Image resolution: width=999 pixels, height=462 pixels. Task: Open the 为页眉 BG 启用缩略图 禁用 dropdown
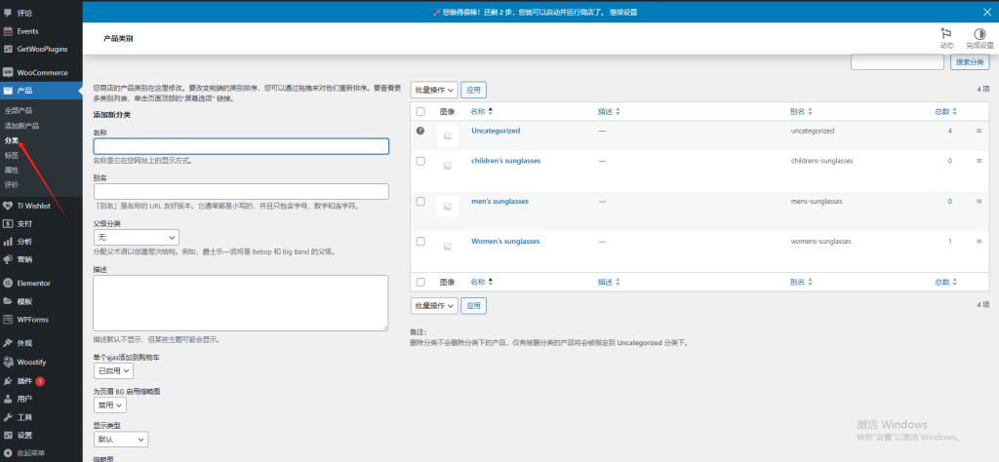[109, 404]
